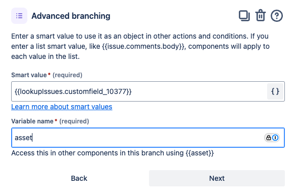Duplicate this Advanced branching component
Screen dimensions: 293x194
[244, 16]
